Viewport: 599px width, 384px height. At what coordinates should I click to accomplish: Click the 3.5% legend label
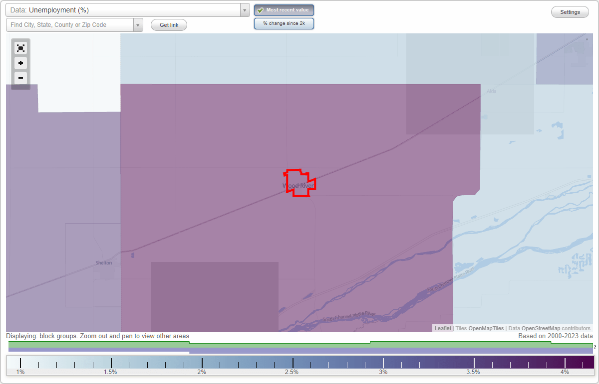pos(473,372)
